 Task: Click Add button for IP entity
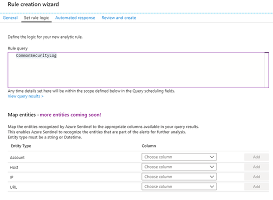tap(256, 177)
